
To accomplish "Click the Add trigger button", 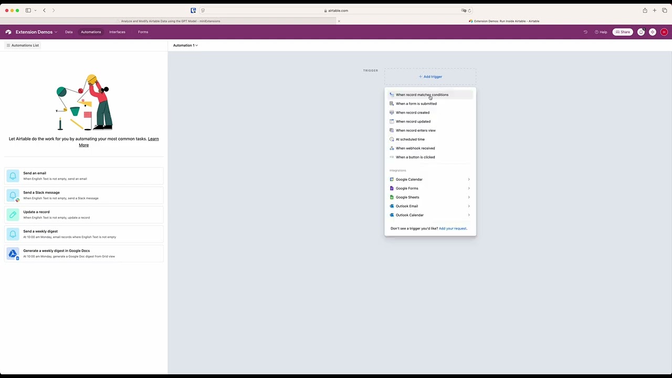I will pyautogui.click(x=430, y=77).
